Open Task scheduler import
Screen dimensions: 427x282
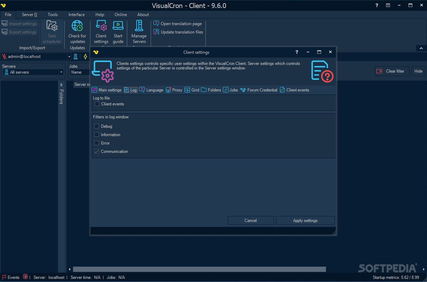tap(52, 32)
